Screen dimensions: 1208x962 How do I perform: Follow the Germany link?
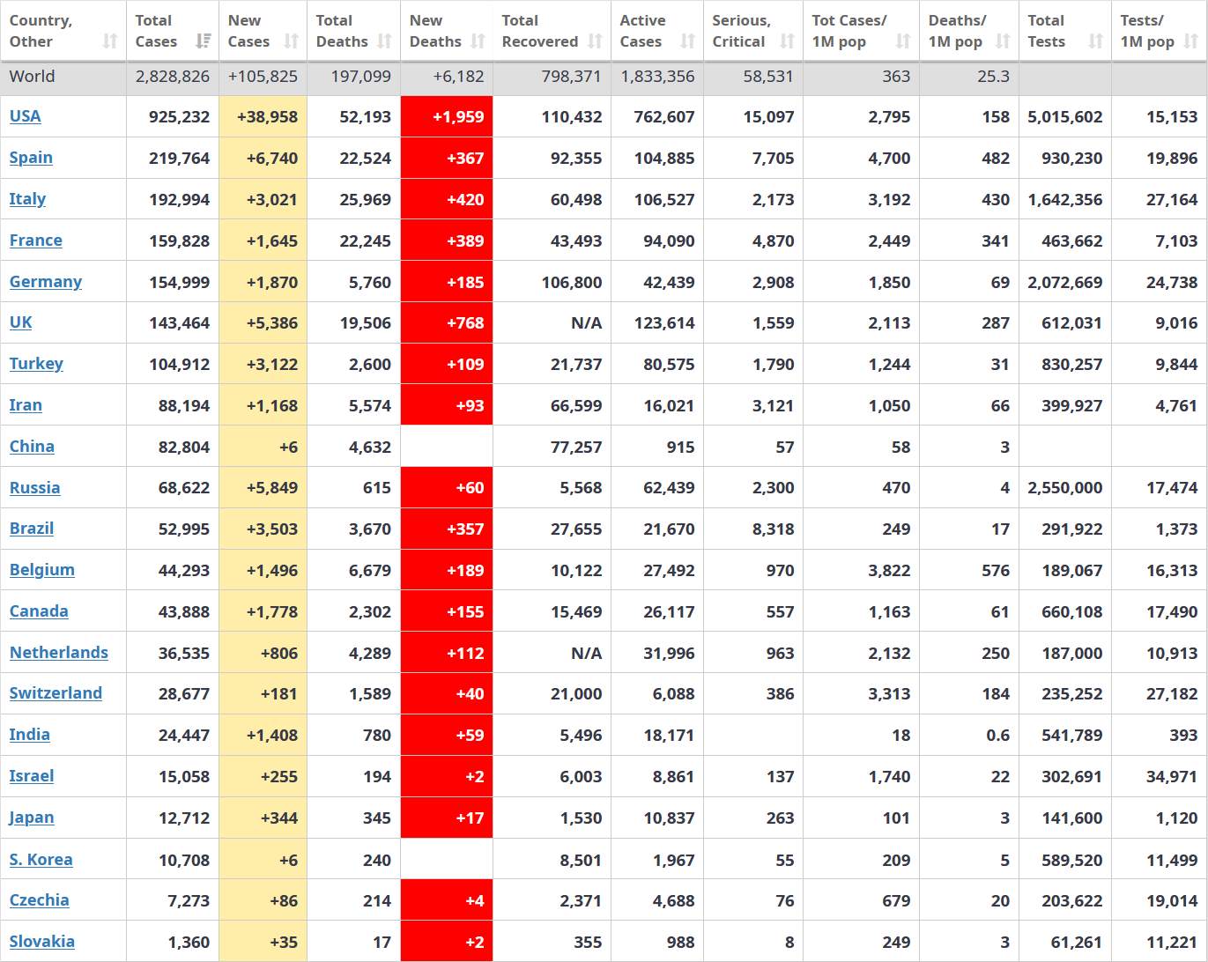(x=46, y=282)
